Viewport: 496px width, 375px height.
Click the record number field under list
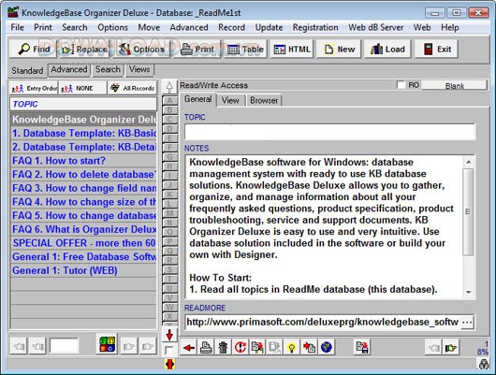pos(64,346)
